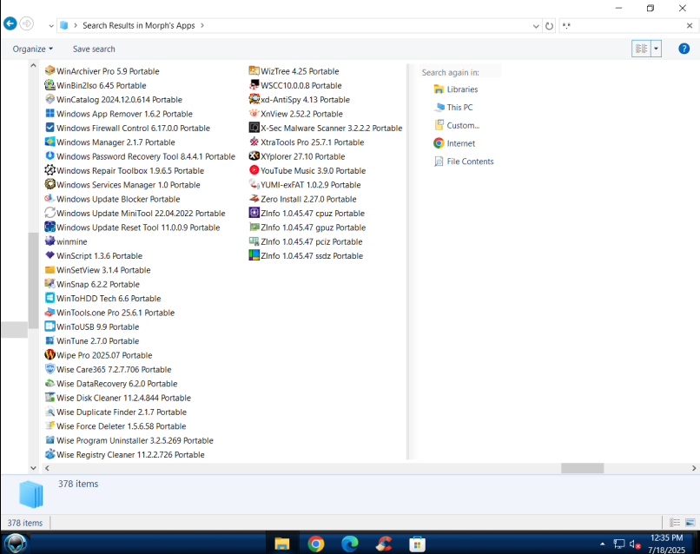
Task: Switch to large icons view in status bar
Action: (690, 522)
